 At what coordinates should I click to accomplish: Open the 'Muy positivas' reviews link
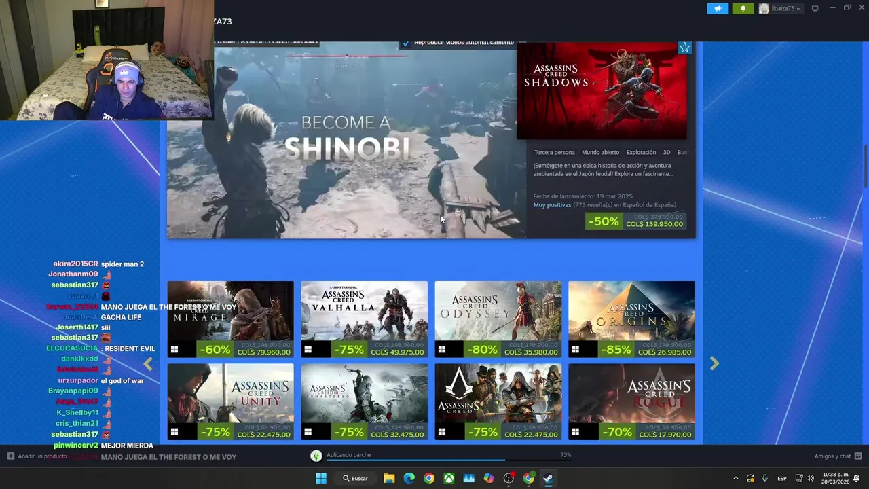click(552, 204)
